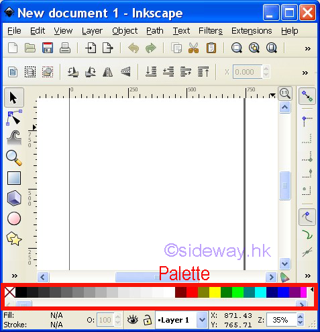Image resolution: width=320 pixels, height=332 pixels.
Task: Open an existing file via the folder icon
Action: coord(30,48)
